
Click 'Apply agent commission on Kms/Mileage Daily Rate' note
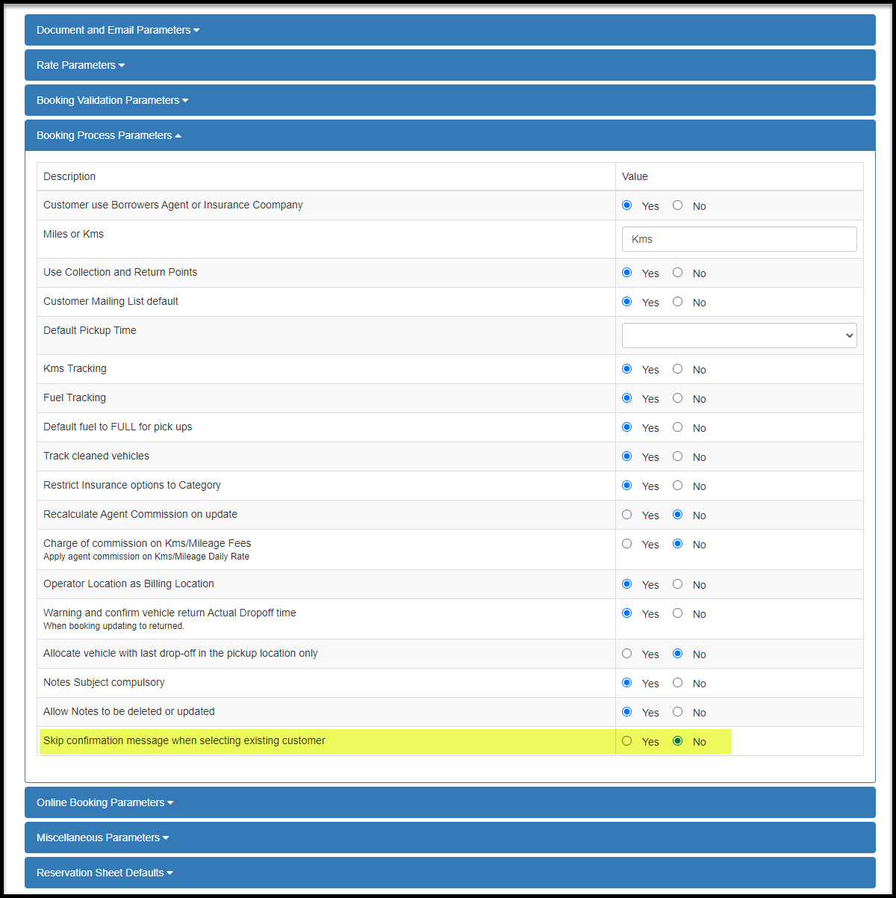tap(146, 557)
